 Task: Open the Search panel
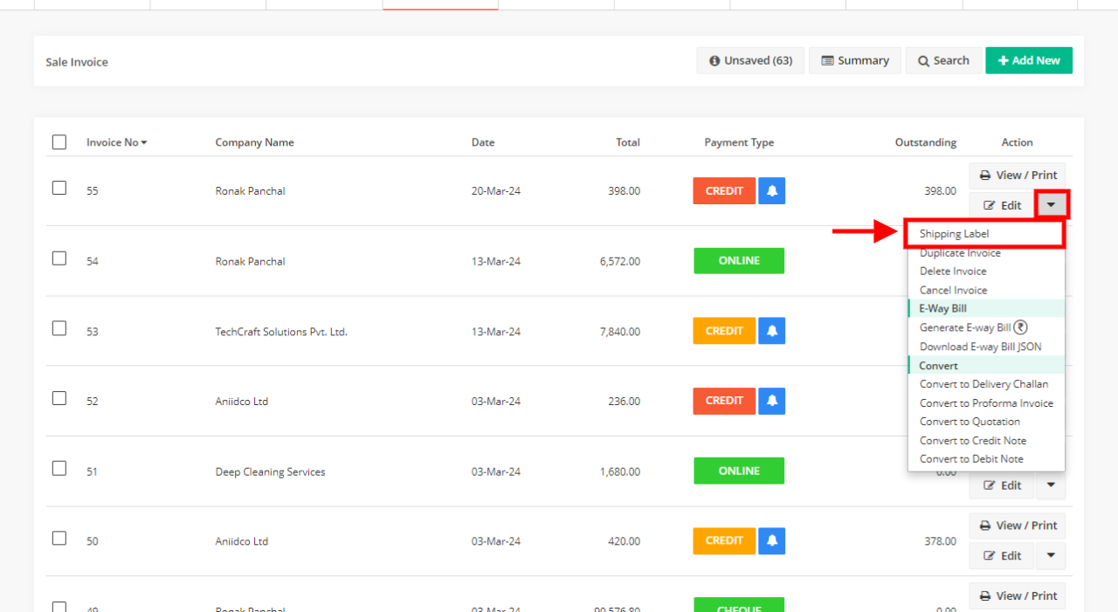coord(942,60)
